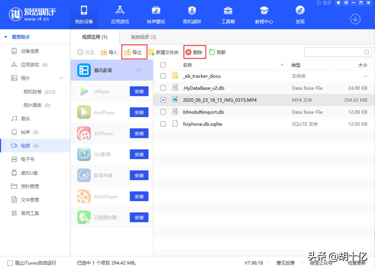Install AcePlayer with its 安装 button
The height and width of the screenshot is (269, 375).
tap(139, 112)
